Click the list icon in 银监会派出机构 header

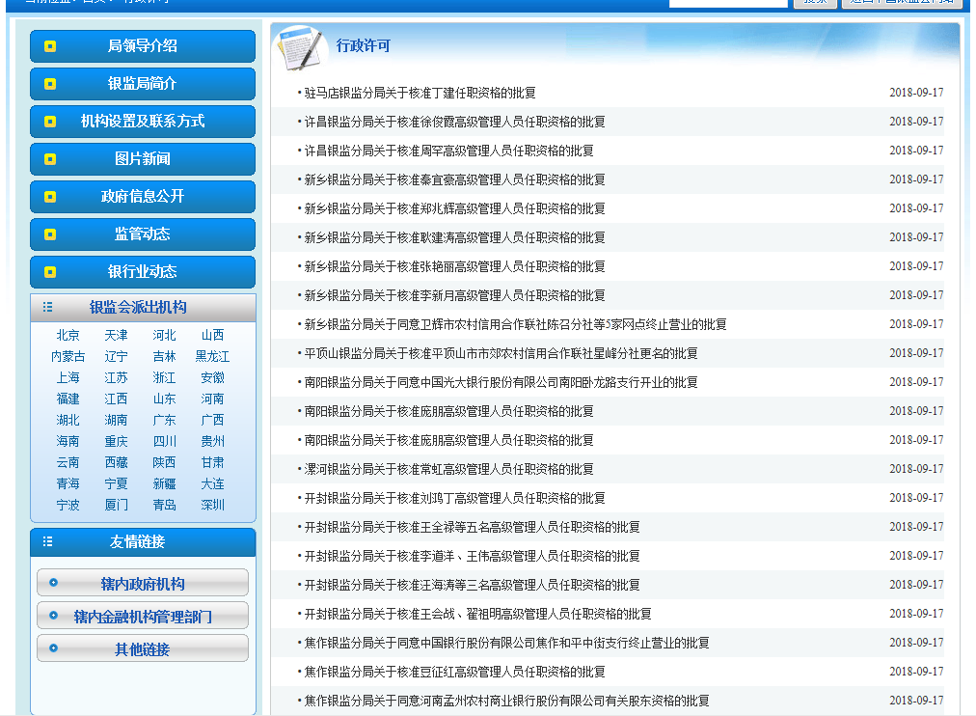47,308
